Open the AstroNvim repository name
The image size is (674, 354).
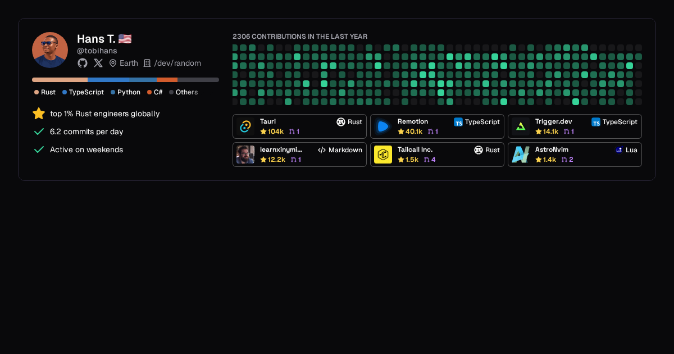point(552,149)
